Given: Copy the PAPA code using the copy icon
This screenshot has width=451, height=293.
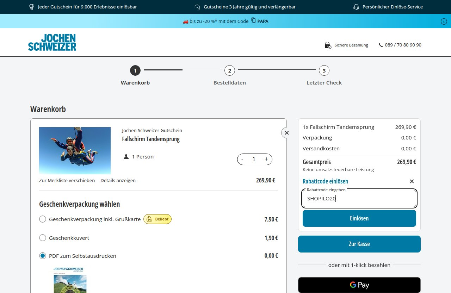Looking at the screenshot, I should [x=253, y=21].
